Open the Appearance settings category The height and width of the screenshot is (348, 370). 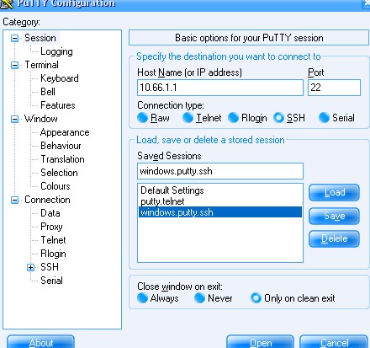(x=65, y=132)
